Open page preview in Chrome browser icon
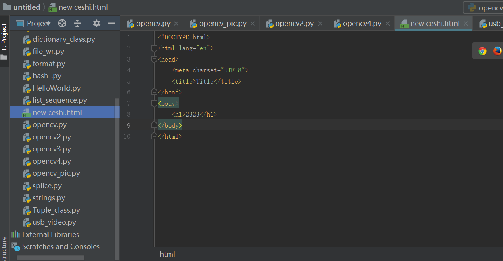The image size is (503, 261). pos(482,51)
